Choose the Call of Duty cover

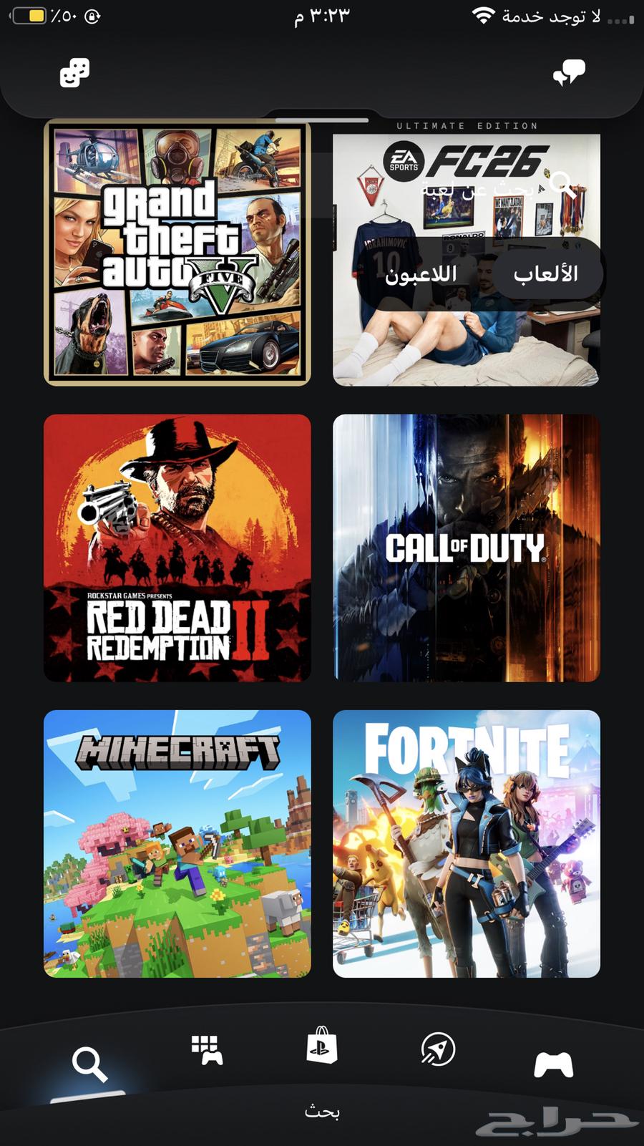pyautogui.click(x=467, y=548)
